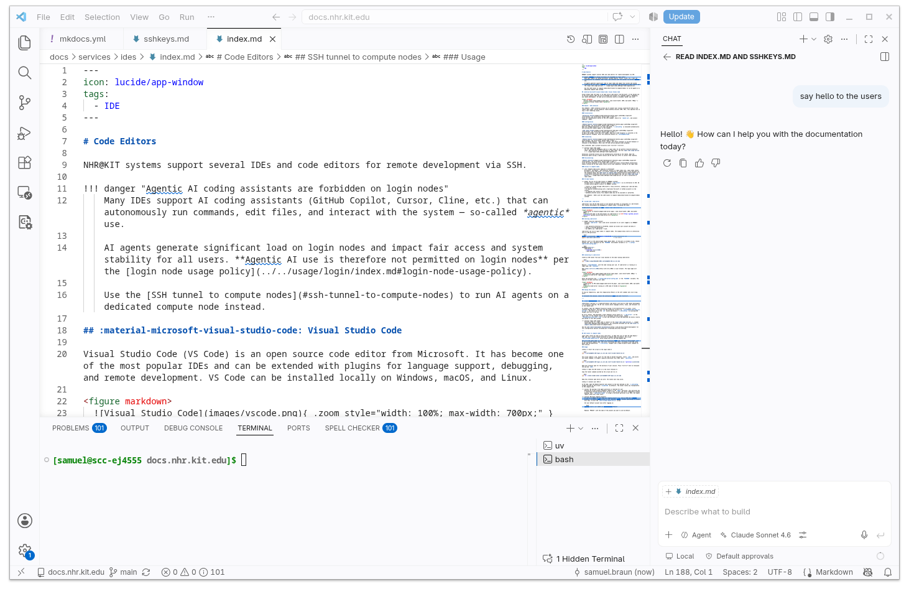Screen dimensions: 909x599
Task: Give thumbs down to chat response
Action: click(716, 163)
